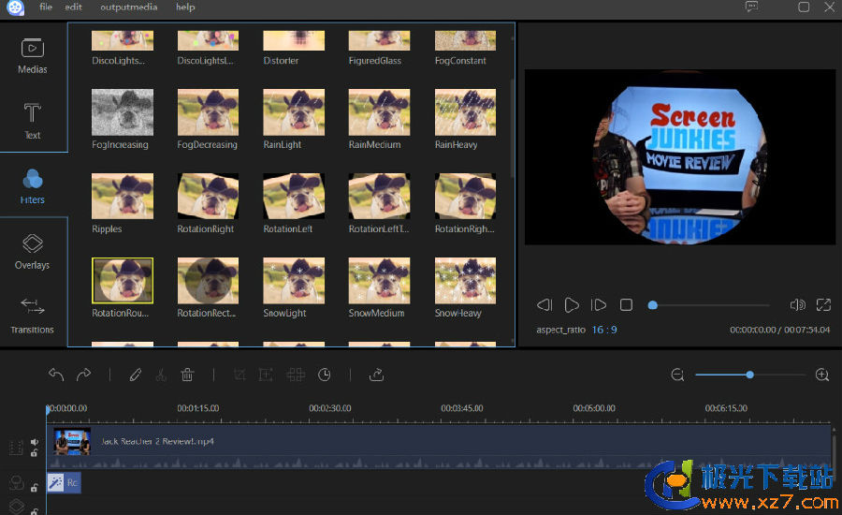This screenshot has height=515, width=842.
Task: Open the file menu
Action: [x=46, y=7]
